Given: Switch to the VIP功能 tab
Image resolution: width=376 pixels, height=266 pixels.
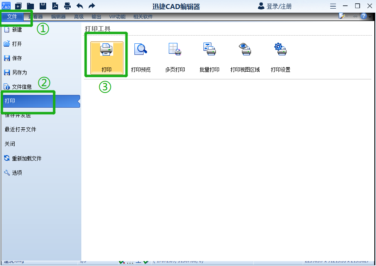Looking at the screenshot, I should (x=117, y=17).
